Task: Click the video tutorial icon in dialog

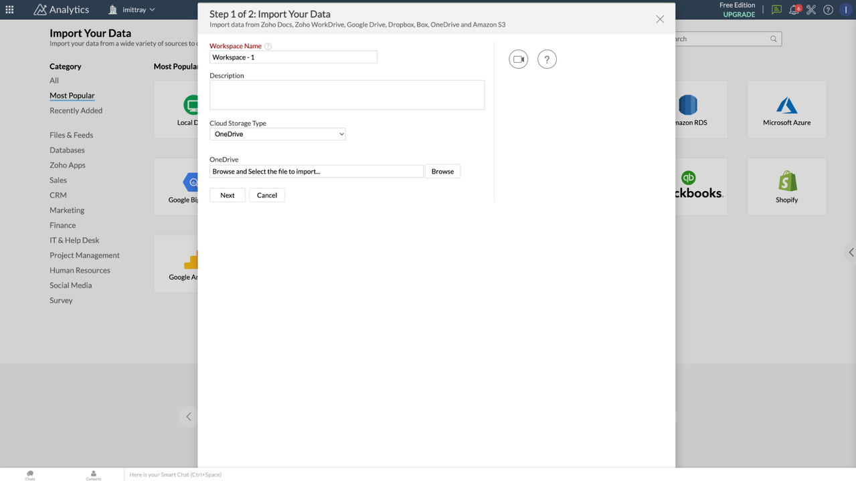Action: [x=518, y=59]
